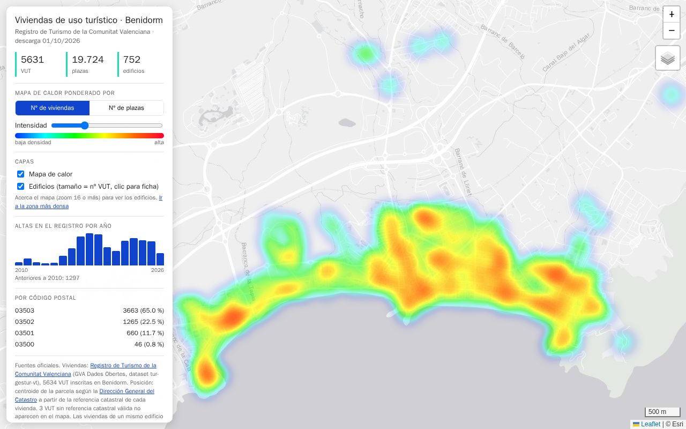
Task: Click the 'Barranc de Lliriet' map label
Action: click(x=462, y=172)
